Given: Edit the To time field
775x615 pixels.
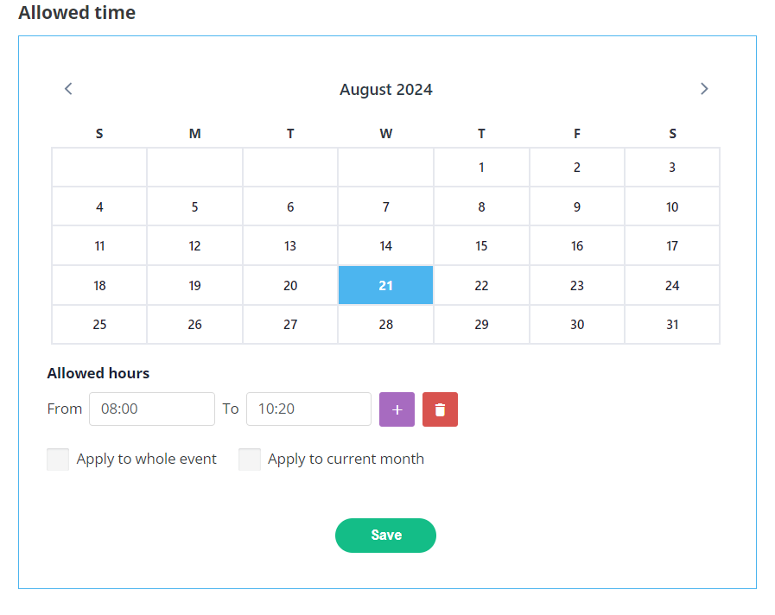Looking at the screenshot, I should [x=308, y=409].
